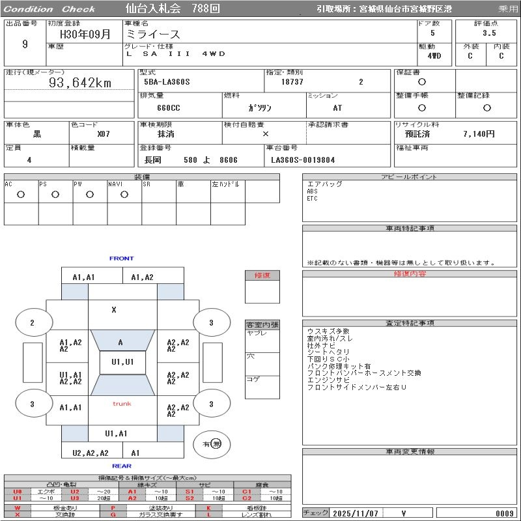Click the red U0 legend cell
The image size is (521, 521).
click(18, 492)
